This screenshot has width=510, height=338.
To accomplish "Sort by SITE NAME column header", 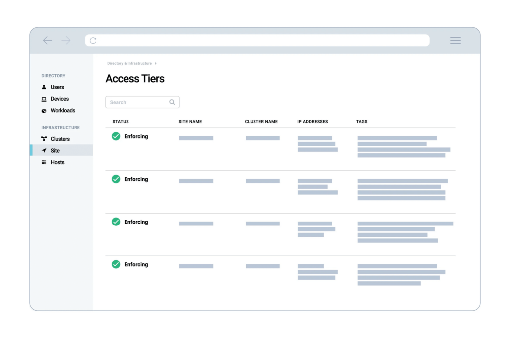I will (190, 122).
